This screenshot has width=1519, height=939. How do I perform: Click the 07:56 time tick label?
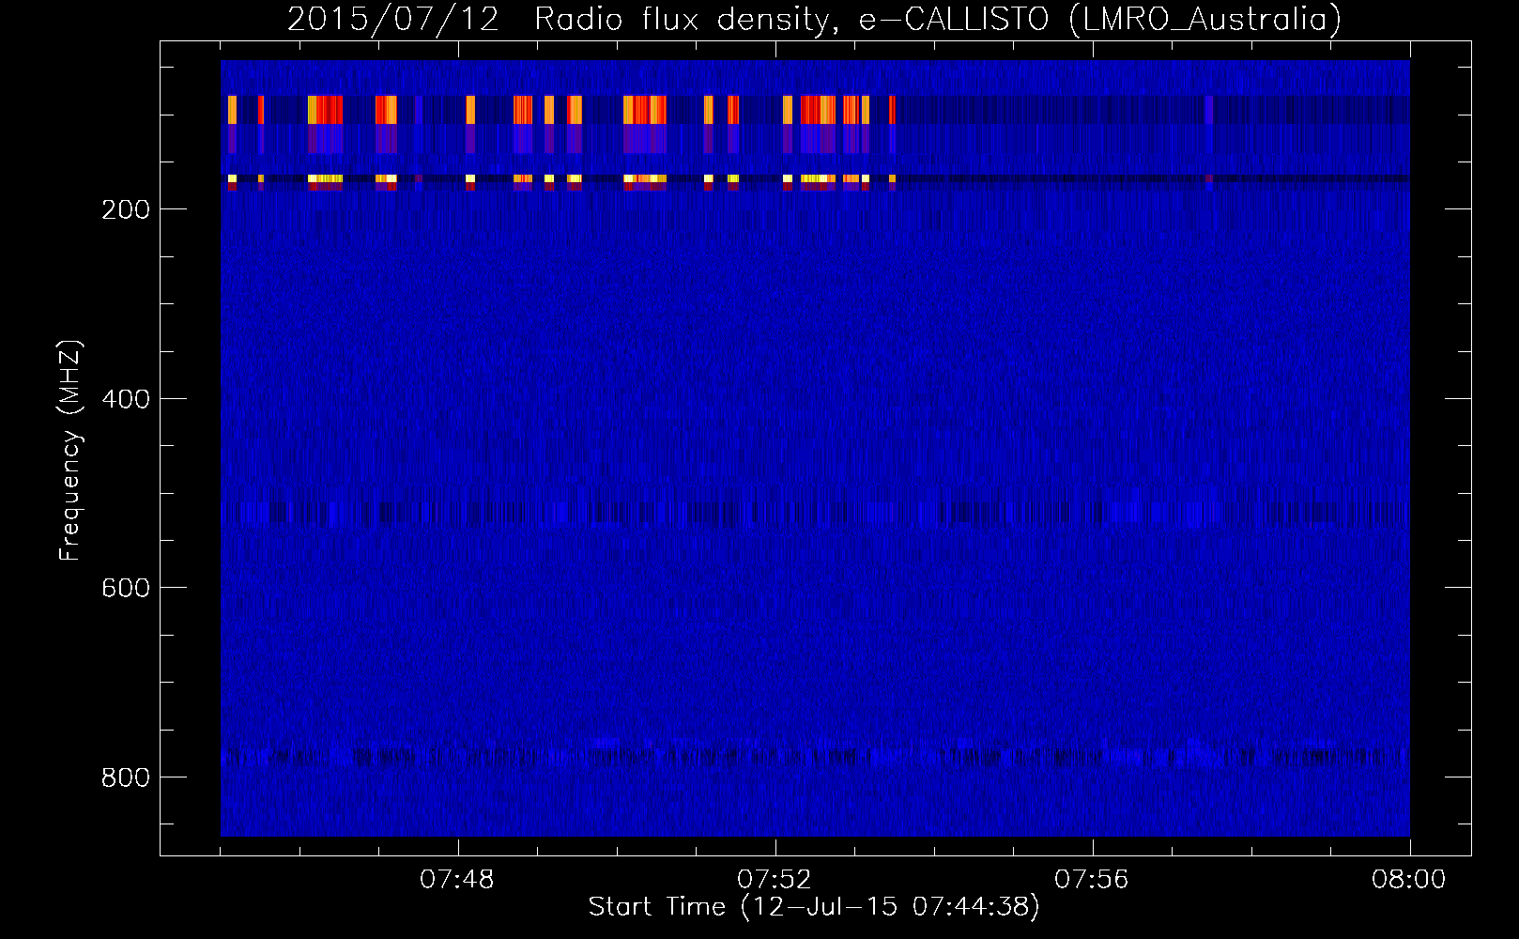coord(1092,880)
